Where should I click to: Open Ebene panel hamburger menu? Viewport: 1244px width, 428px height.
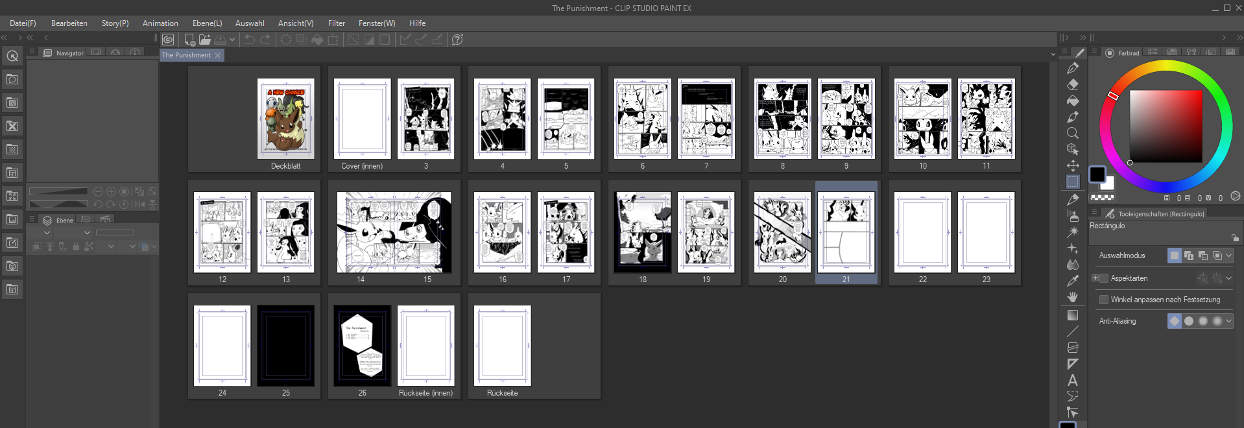point(32,219)
